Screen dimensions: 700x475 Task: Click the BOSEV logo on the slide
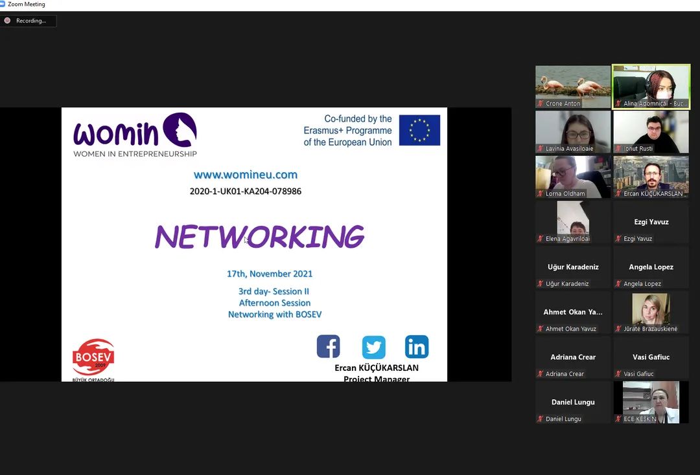pyautogui.click(x=93, y=360)
